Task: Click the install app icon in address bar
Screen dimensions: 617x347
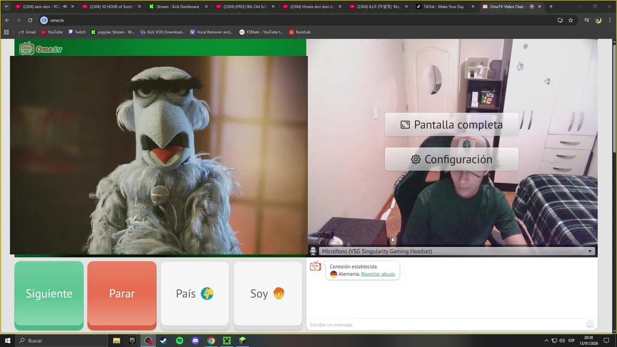Action: pyautogui.click(x=560, y=20)
